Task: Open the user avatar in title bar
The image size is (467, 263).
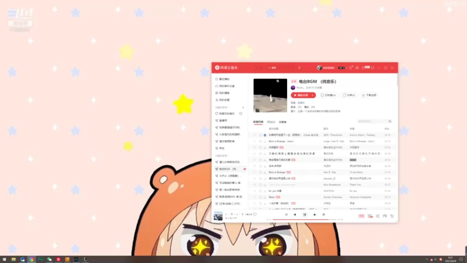Action: (319, 68)
